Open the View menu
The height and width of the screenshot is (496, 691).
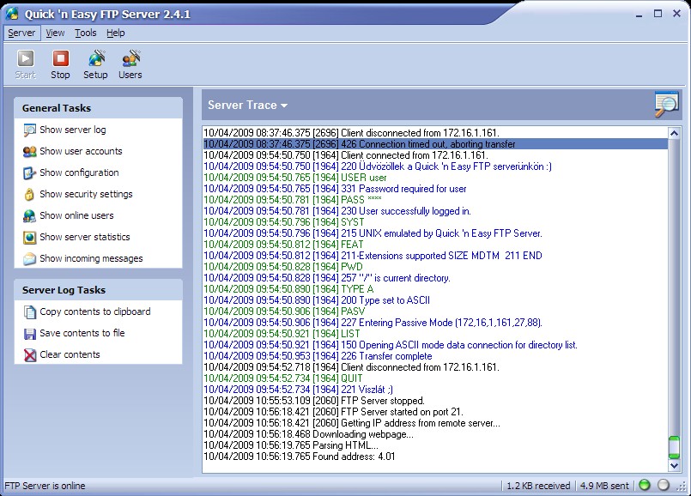55,33
